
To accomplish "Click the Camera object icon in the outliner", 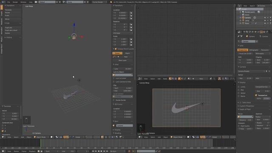I will point(243,18).
